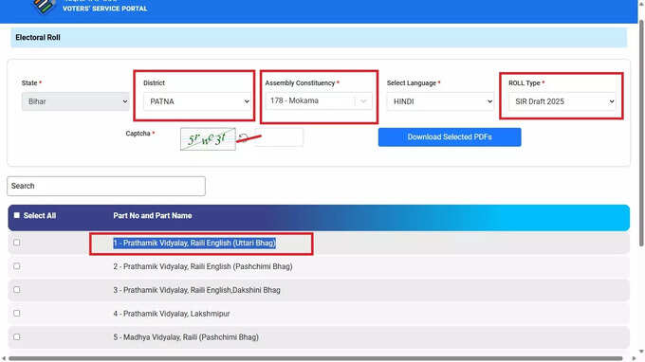The height and width of the screenshot is (362, 645).
Task: Toggle the Select All checkbox
Action: tap(16, 215)
